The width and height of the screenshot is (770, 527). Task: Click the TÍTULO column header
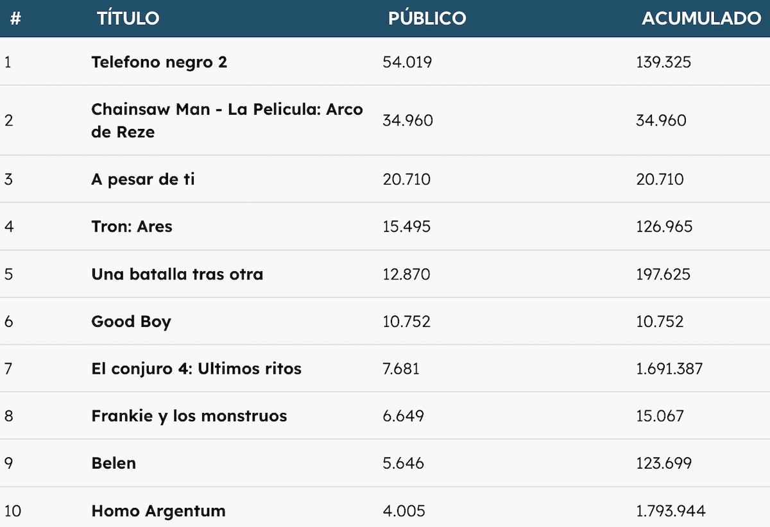(128, 18)
